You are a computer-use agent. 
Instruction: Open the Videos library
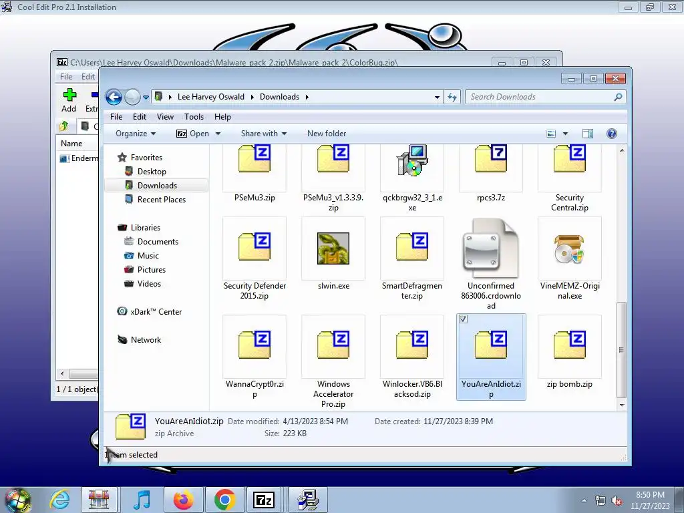(x=149, y=283)
